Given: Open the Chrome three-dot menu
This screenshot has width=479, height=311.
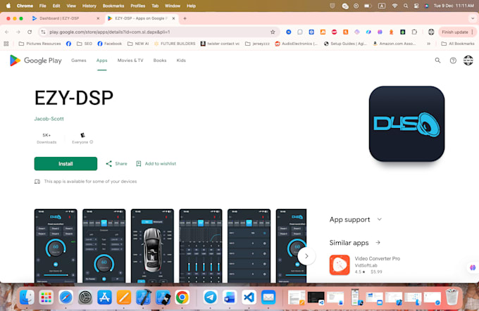Looking at the screenshot, I should [x=472, y=32].
